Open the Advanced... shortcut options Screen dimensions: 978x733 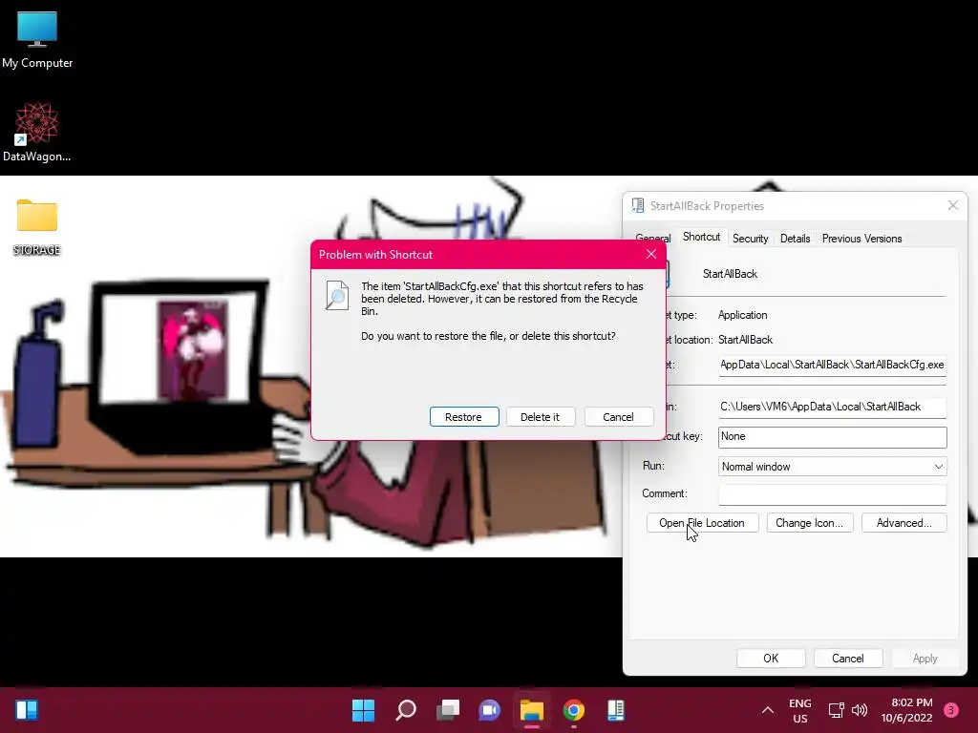[904, 523]
